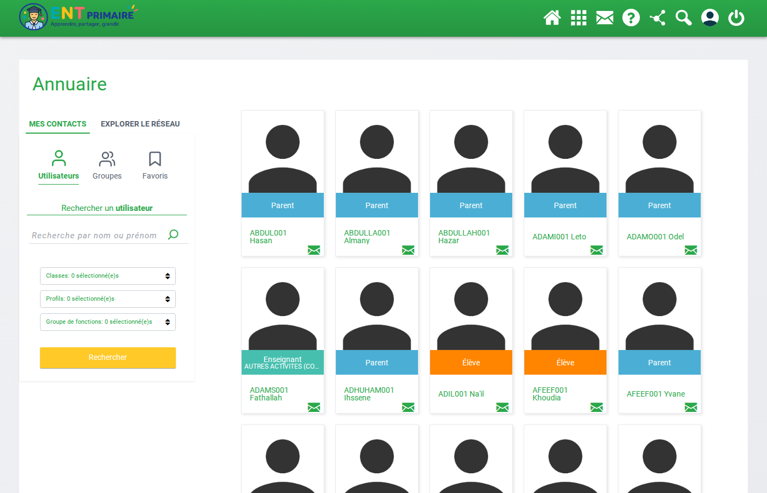
Task: Open ADAMI001 Leto name link
Action: pos(559,237)
